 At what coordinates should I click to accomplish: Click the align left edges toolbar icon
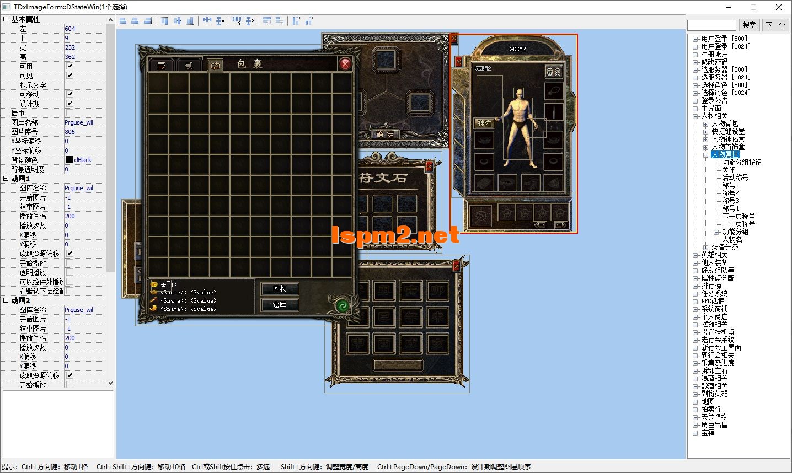122,21
